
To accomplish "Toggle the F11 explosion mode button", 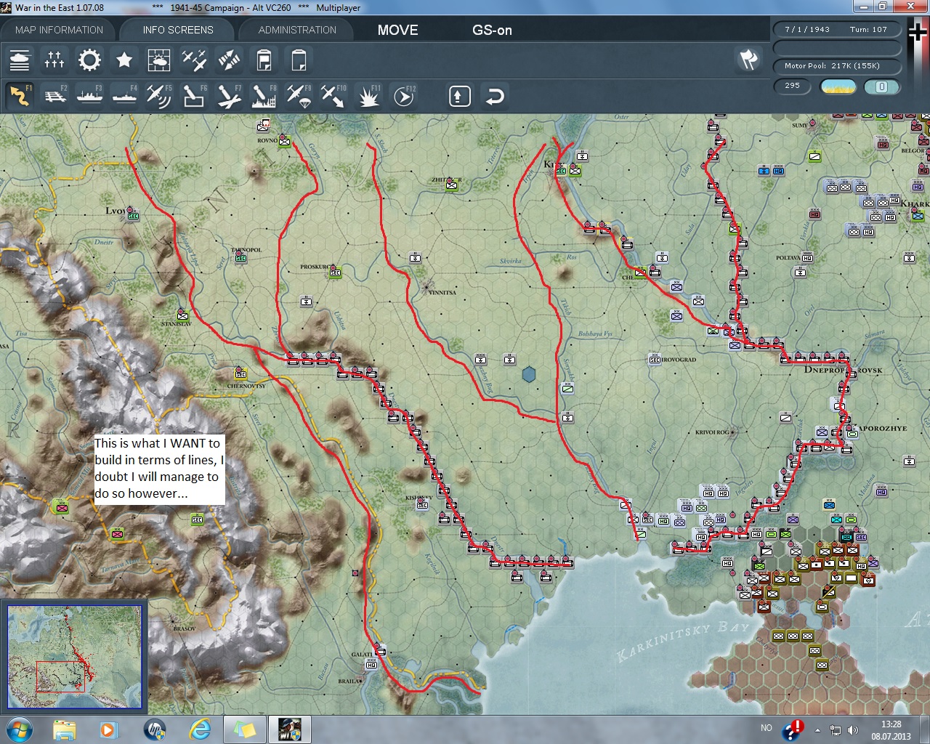I will tap(369, 96).
